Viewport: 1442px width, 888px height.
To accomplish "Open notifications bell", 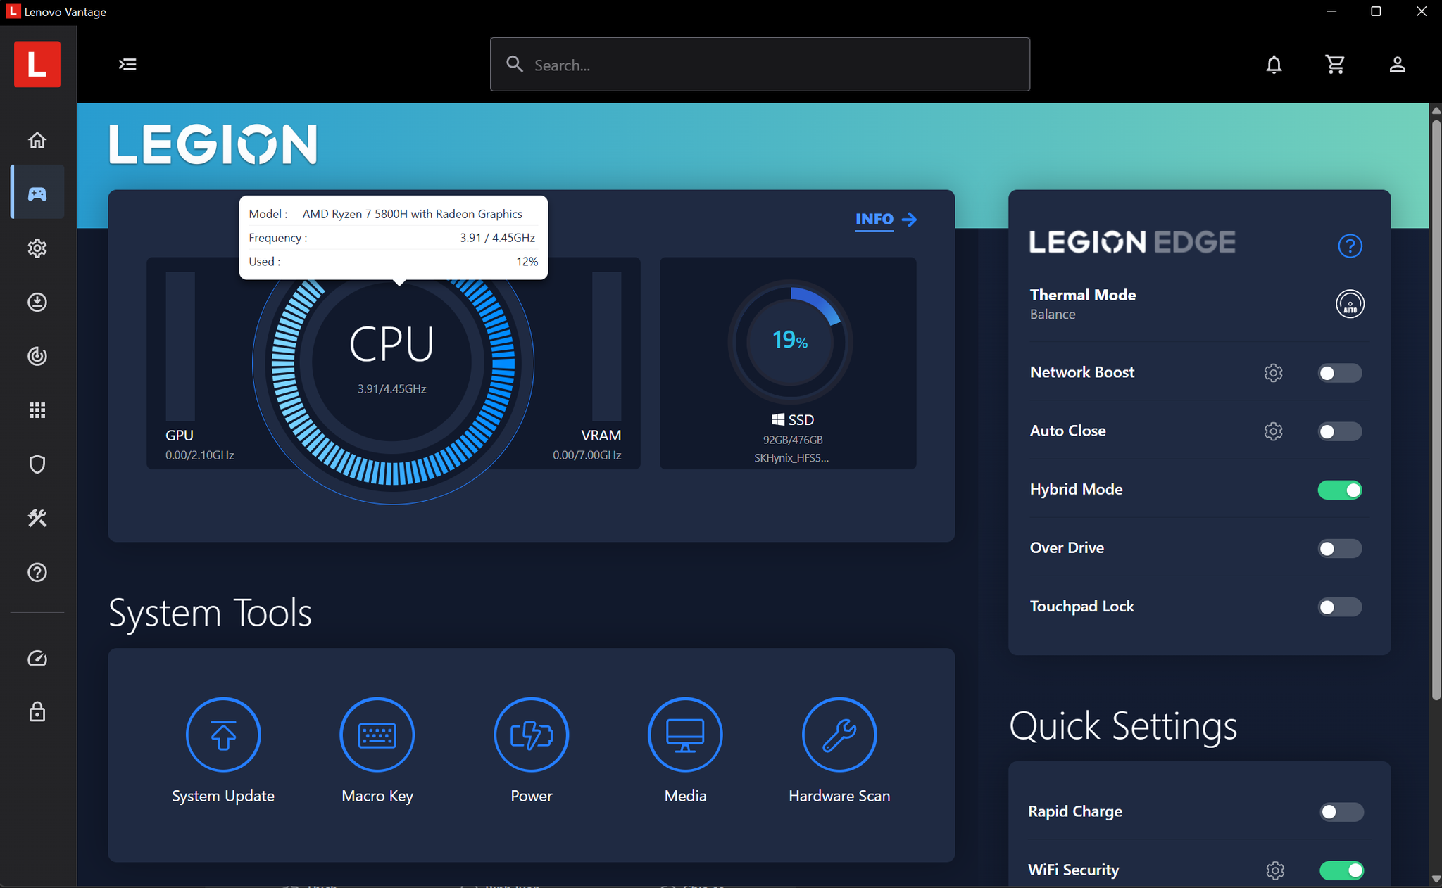I will click(x=1274, y=65).
